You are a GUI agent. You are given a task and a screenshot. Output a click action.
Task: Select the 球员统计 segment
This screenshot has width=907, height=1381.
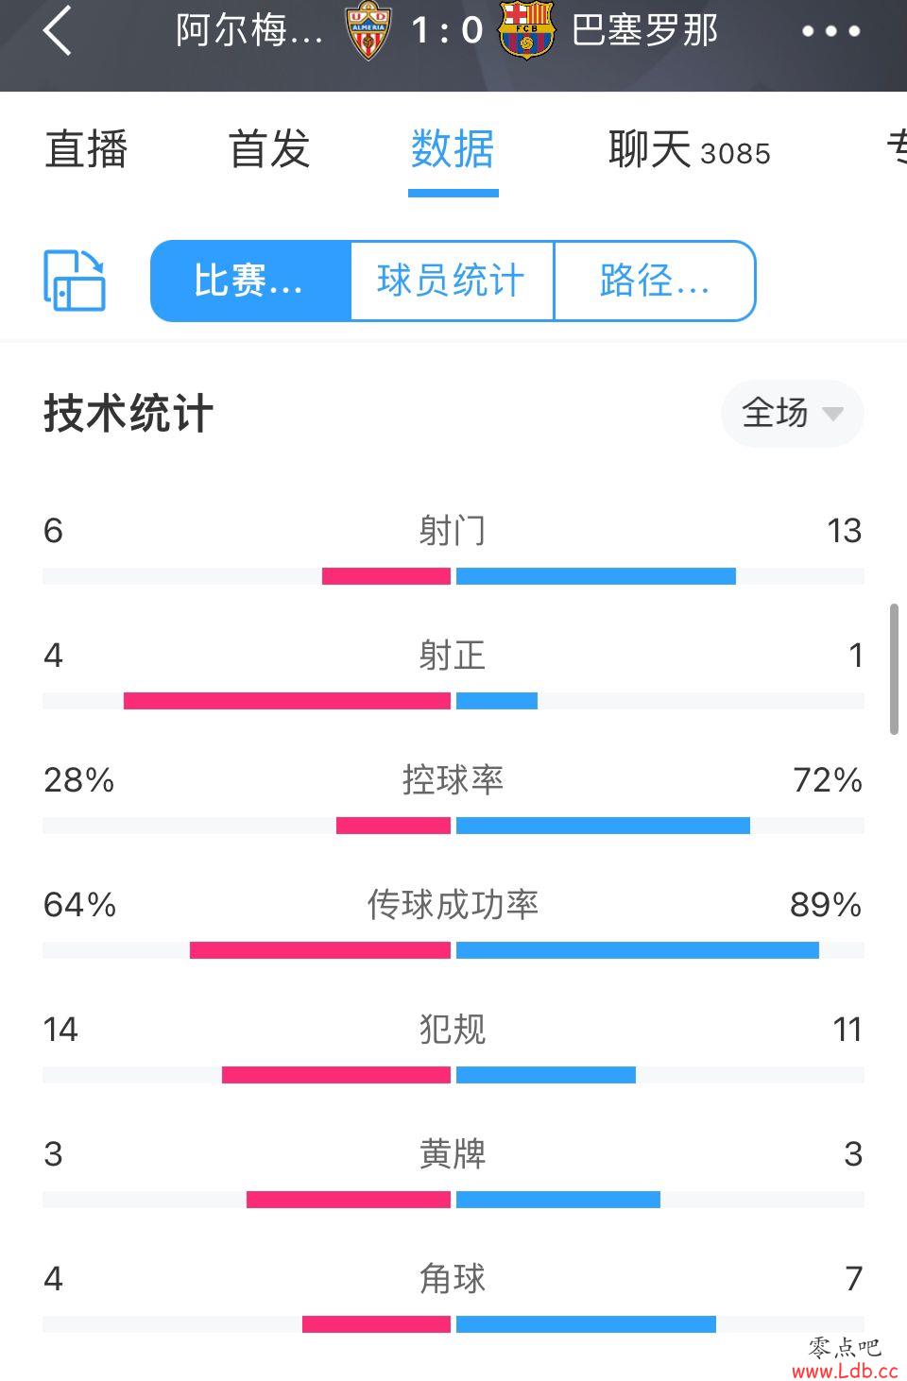point(452,281)
